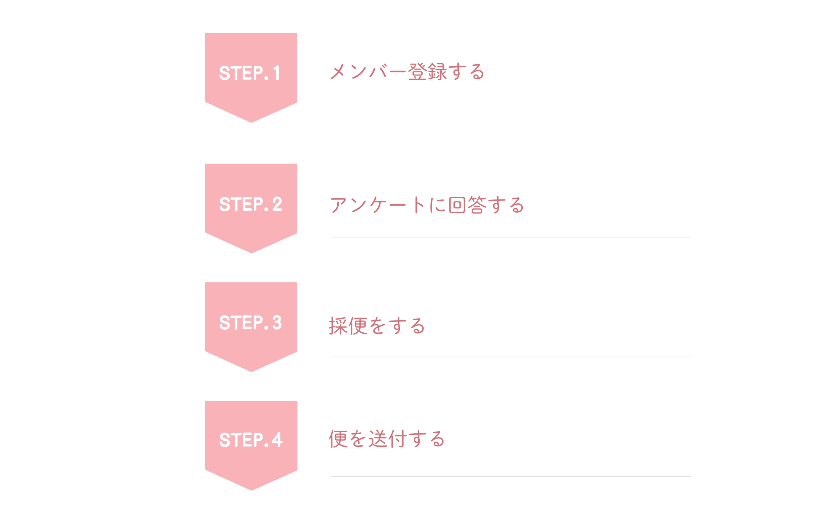
Task: Click the divider line under メンバー登録する
Action: (x=511, y=103)
